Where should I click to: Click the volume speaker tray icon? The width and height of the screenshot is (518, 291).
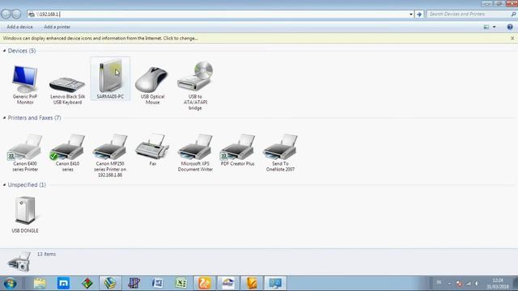[x=477, y=284]
